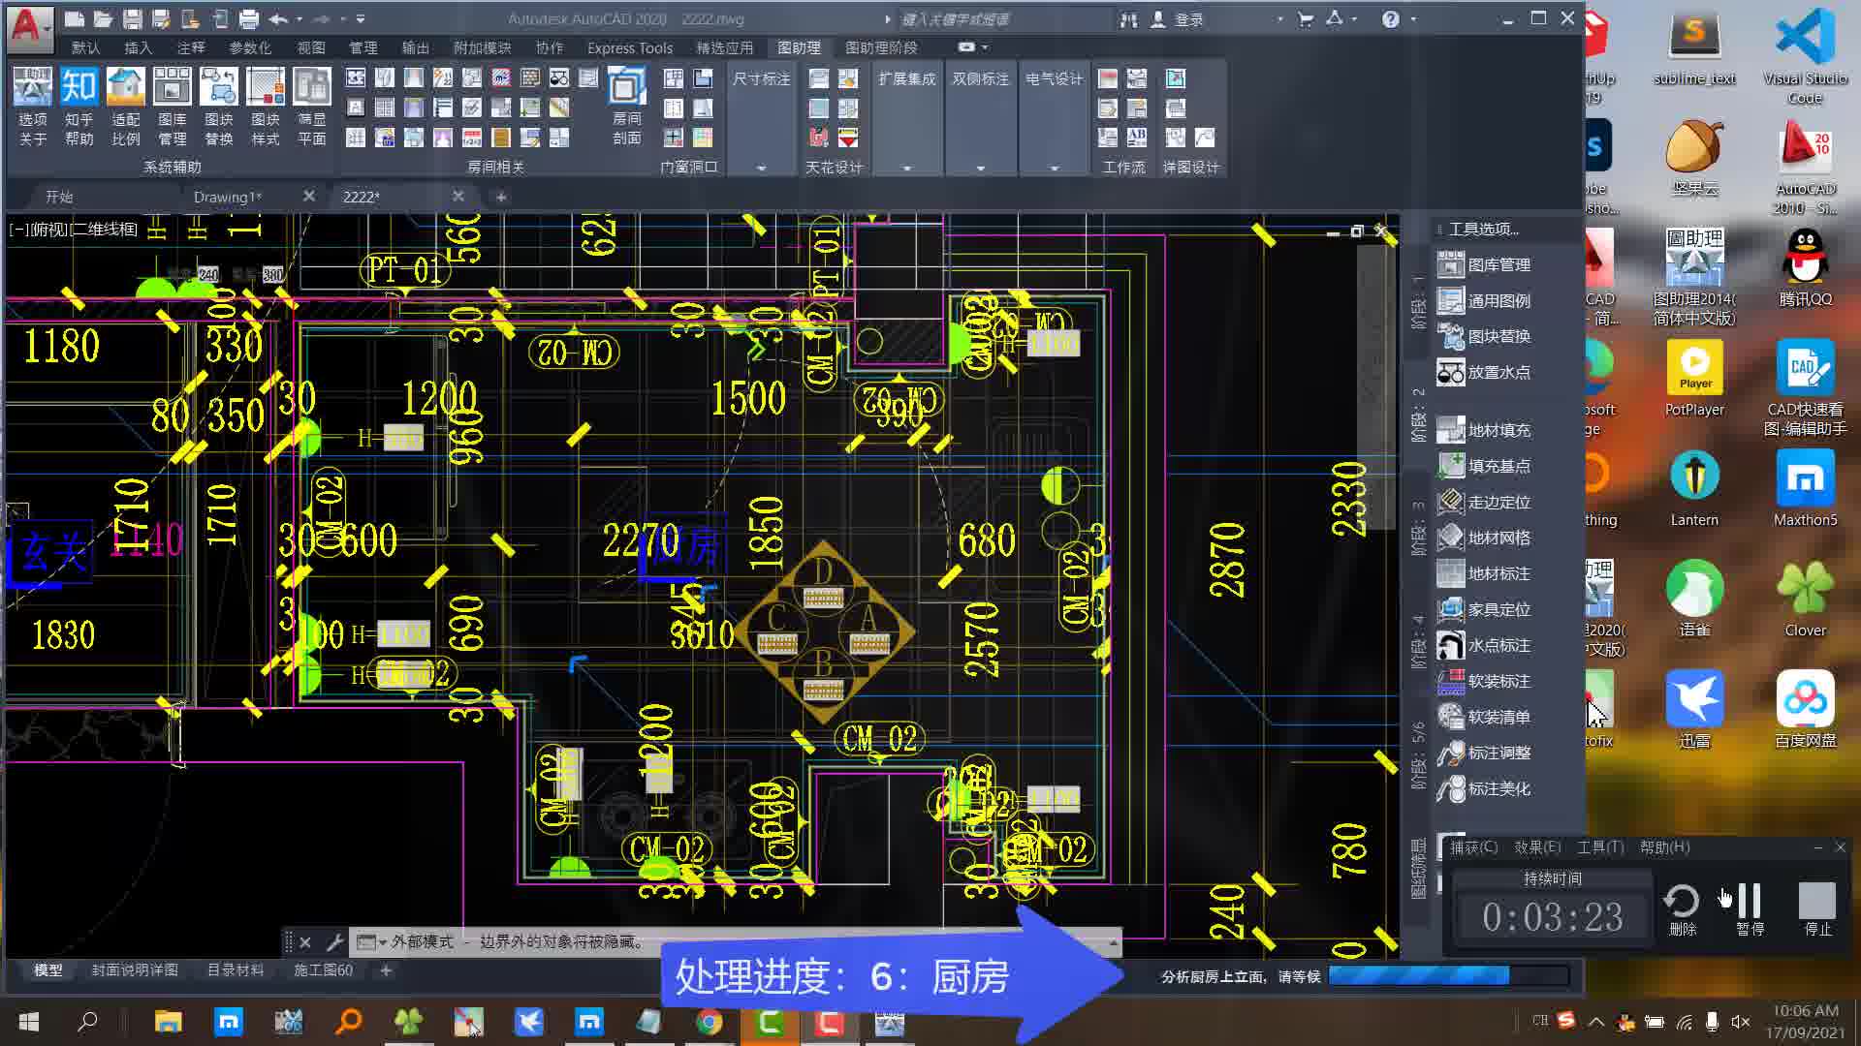
Task: Toggle the muted volume icon in tray
Action: click(1740, 1021)
